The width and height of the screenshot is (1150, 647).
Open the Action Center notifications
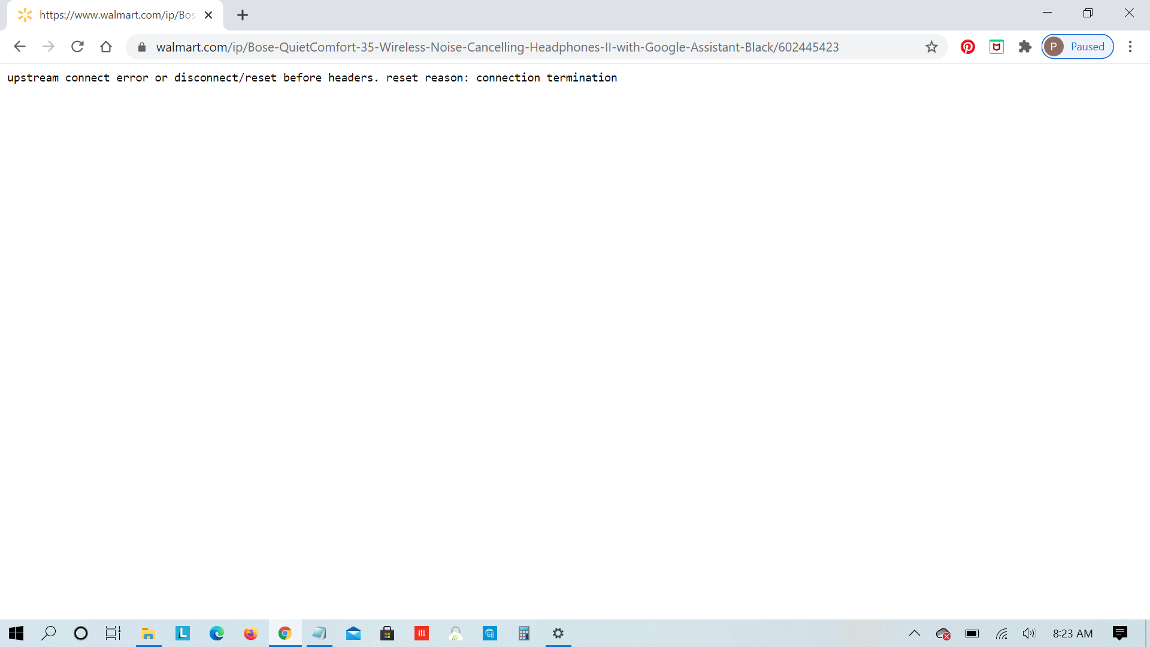1119,633
